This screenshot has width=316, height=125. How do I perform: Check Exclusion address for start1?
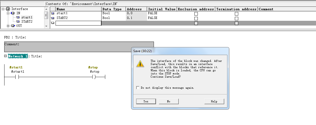tap(196, 14)
